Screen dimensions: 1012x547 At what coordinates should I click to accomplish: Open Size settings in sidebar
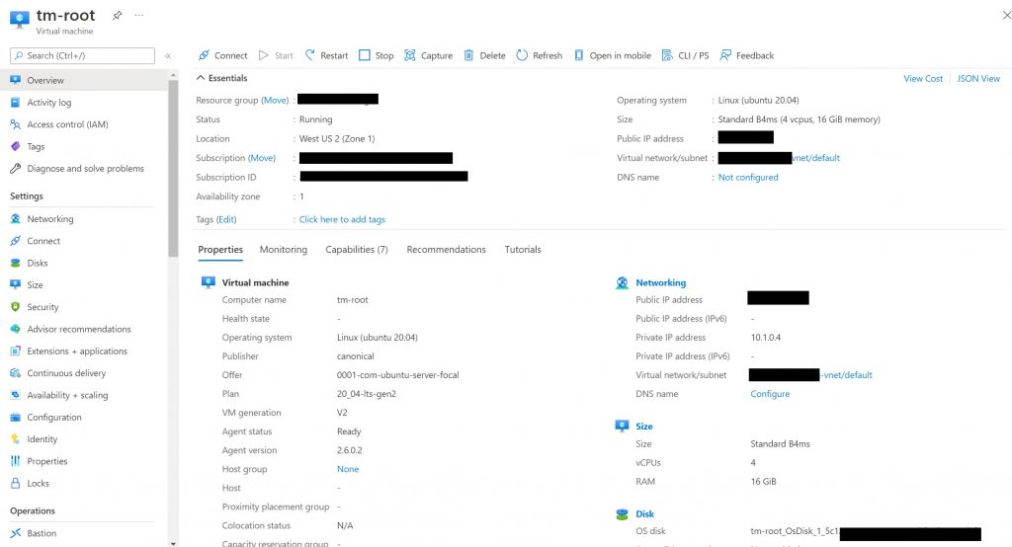pyautogui.click(x=35, y=285)
